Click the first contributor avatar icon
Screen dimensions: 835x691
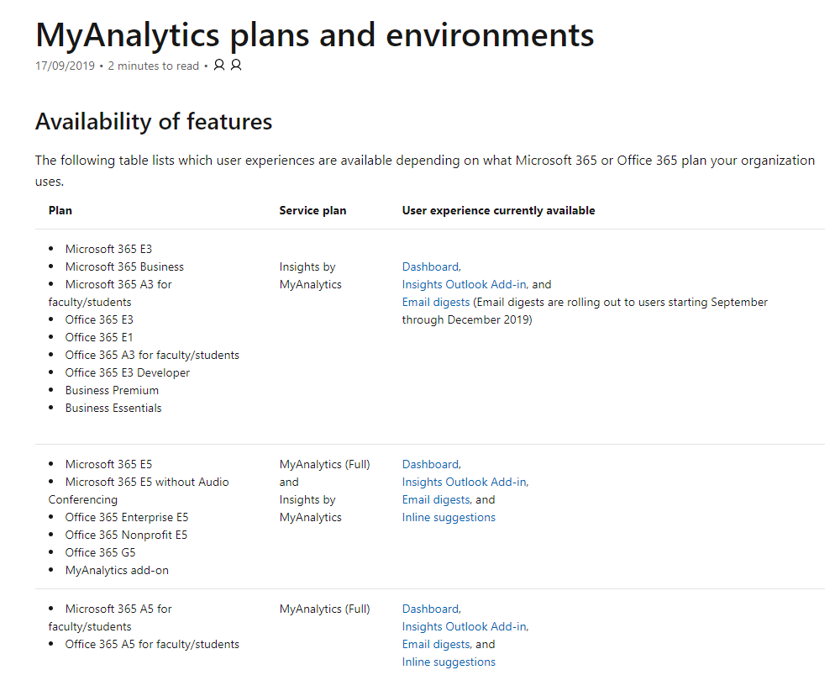pyautogui.click(x=219, y=65)
